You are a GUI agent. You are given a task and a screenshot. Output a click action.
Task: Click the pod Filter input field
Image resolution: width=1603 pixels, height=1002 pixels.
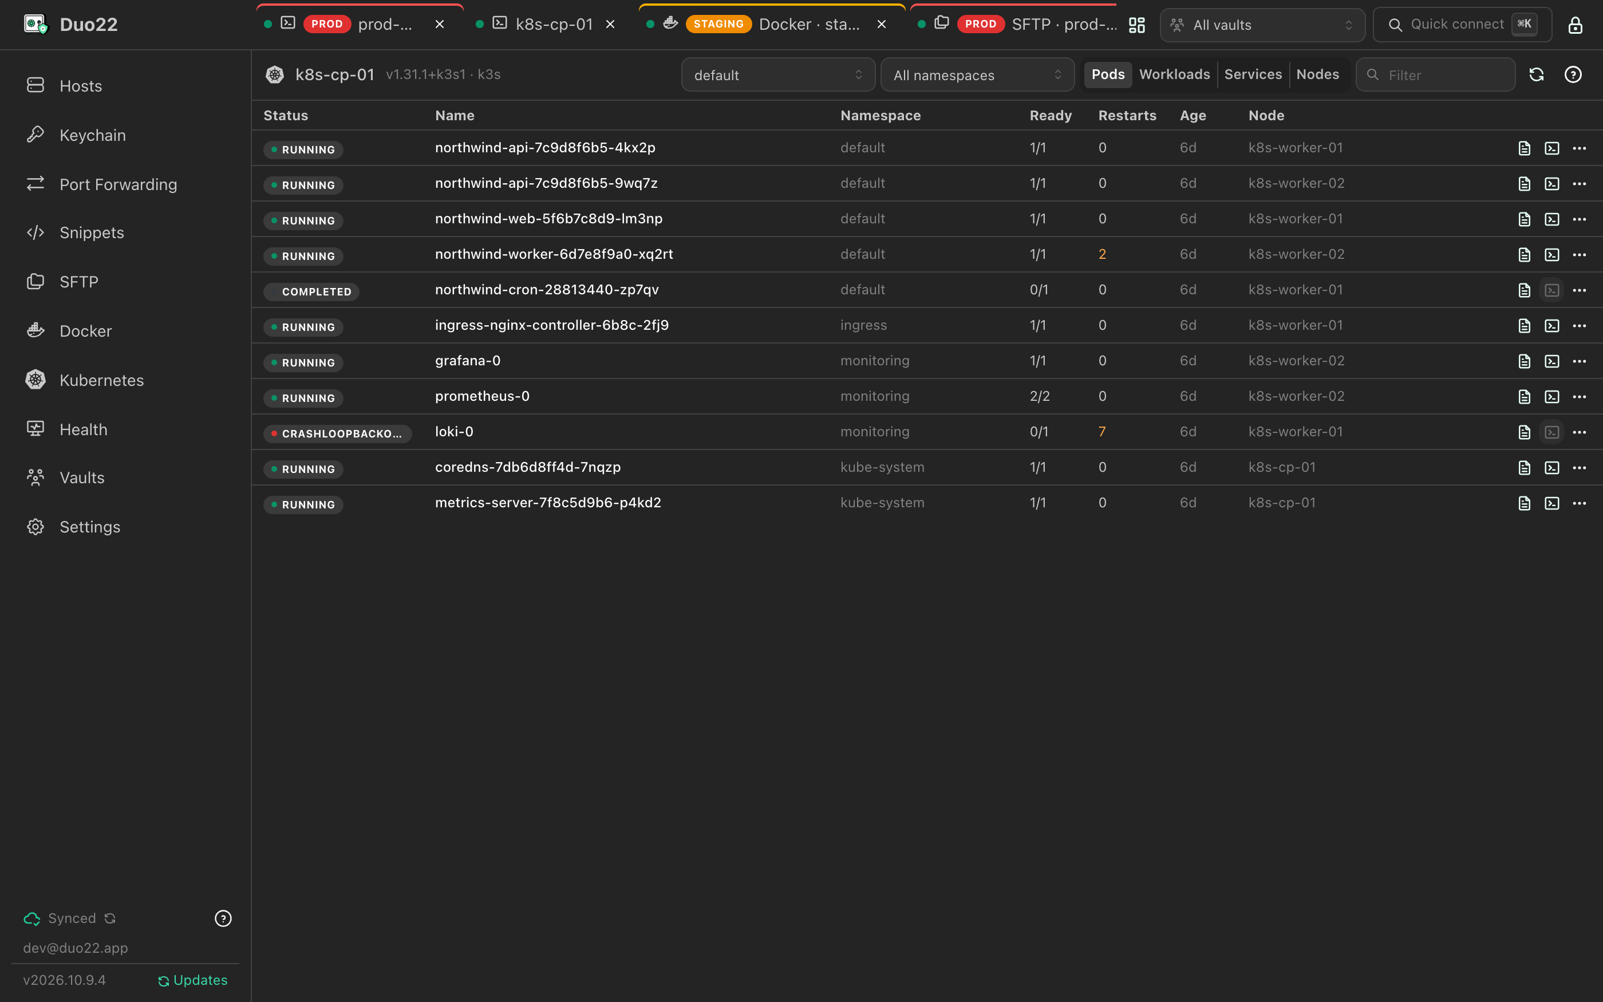coord(1435,75)
